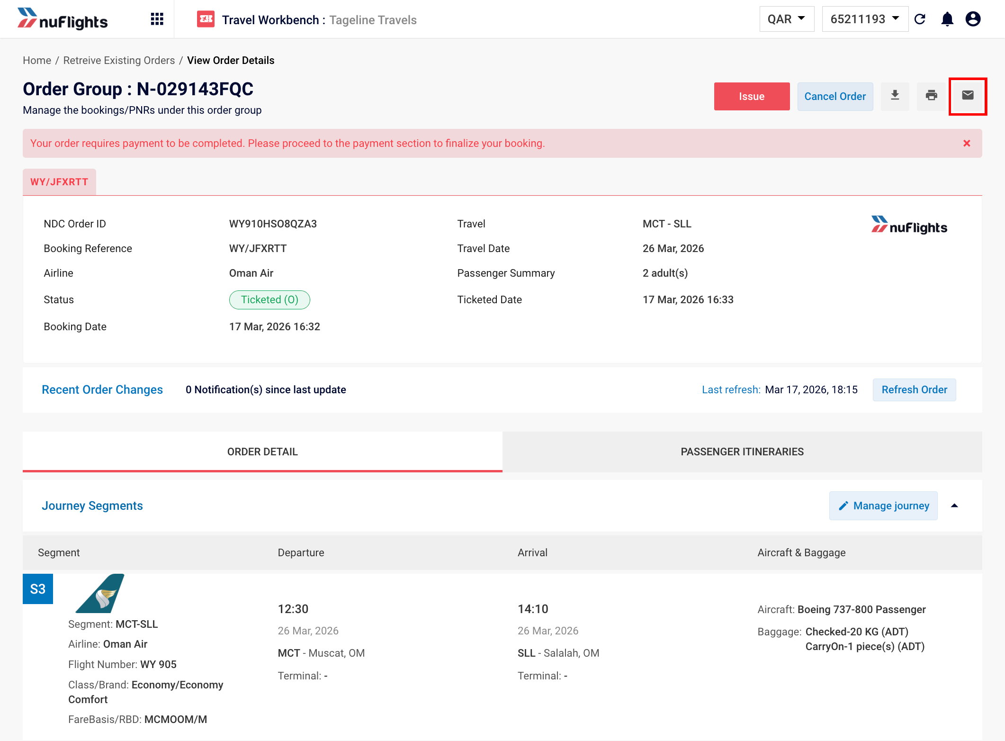Click Passenger Summary 2 adult(s) value
The width and height of the screenshot is (1005, 741).
(665, 273)
